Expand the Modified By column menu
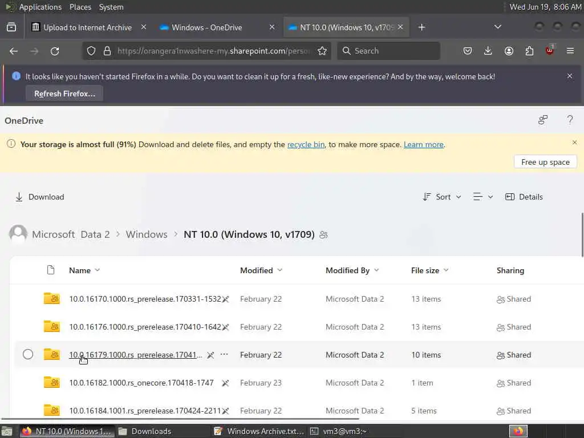This screenshot has width=584, height=438. pyautogui.click(x=376, y=270)
